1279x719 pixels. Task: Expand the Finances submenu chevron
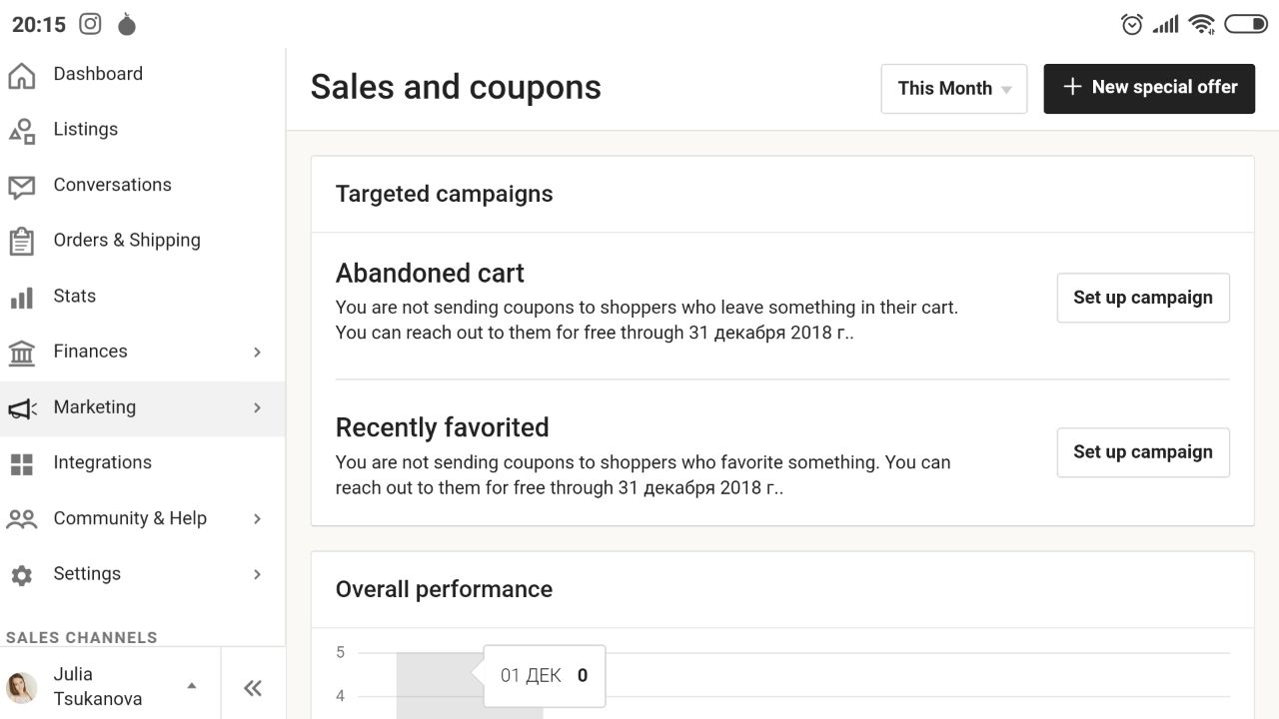(257, 352)
